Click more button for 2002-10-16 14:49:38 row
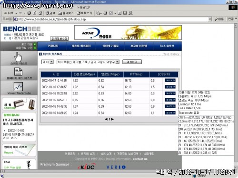 170,106
